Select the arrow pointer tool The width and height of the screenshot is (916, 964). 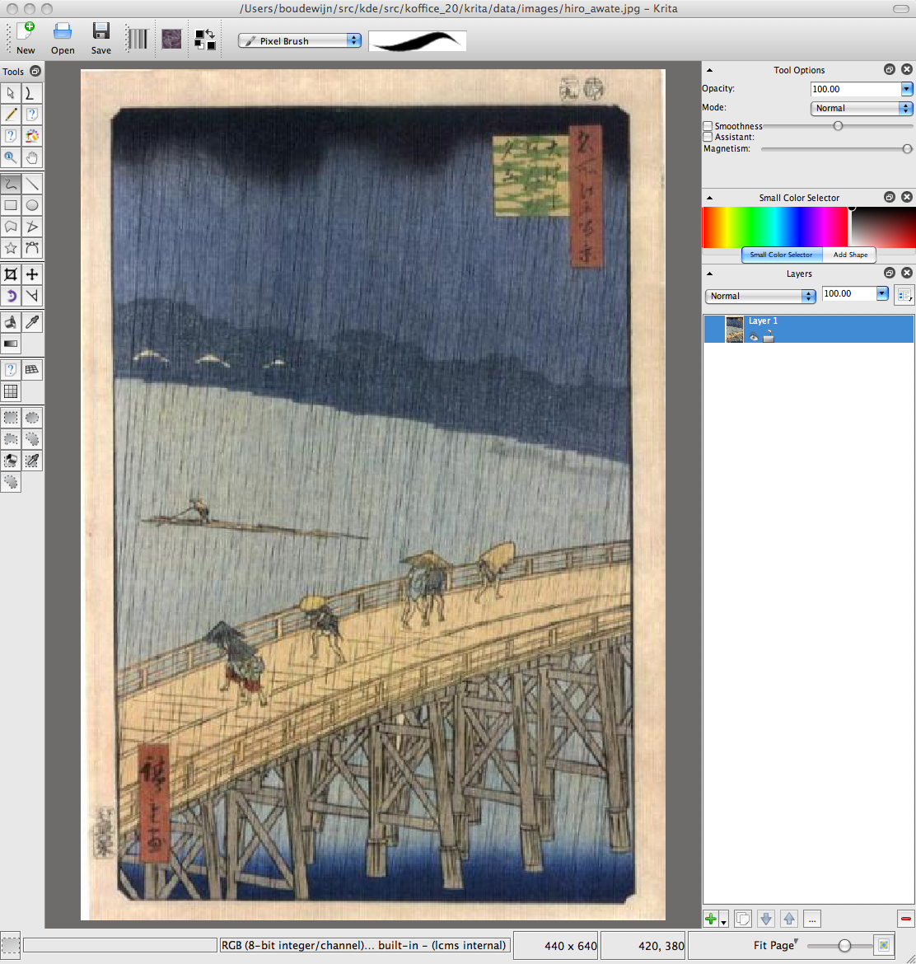tap(11, 93)
